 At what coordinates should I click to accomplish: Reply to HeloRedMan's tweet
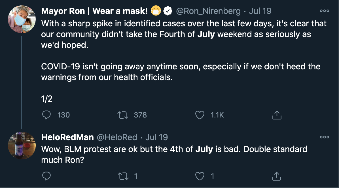point(46,176)
